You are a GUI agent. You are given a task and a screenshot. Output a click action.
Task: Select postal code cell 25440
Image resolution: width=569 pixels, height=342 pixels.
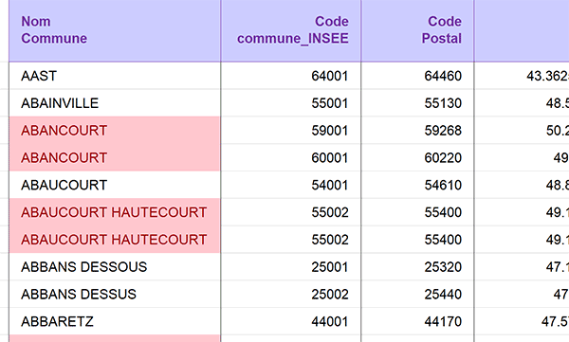417,294
